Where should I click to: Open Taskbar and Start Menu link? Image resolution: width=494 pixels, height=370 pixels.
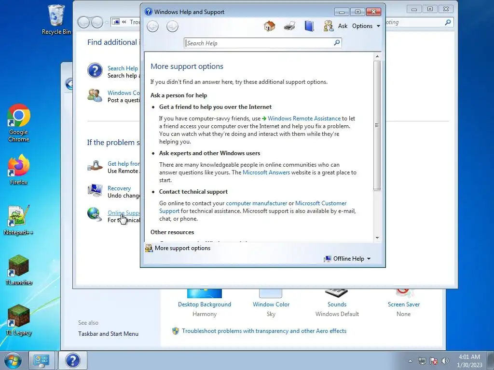coord(108,334)
